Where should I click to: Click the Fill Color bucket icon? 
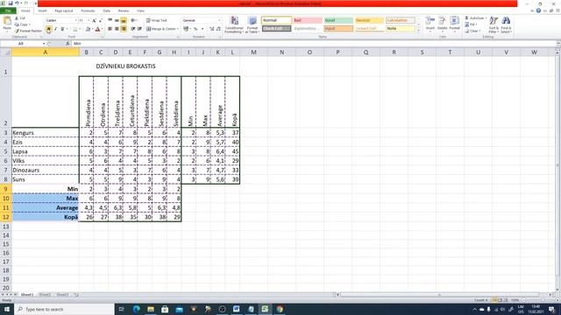click(x=88, y=29)
